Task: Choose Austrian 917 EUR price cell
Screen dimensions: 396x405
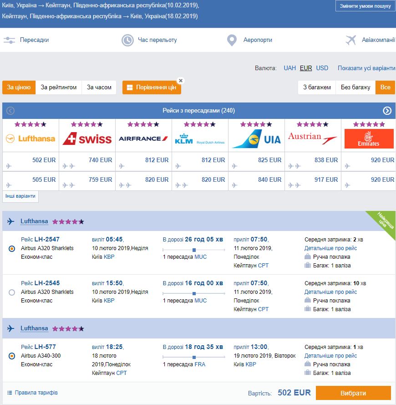Action: [x=313, y=181]
